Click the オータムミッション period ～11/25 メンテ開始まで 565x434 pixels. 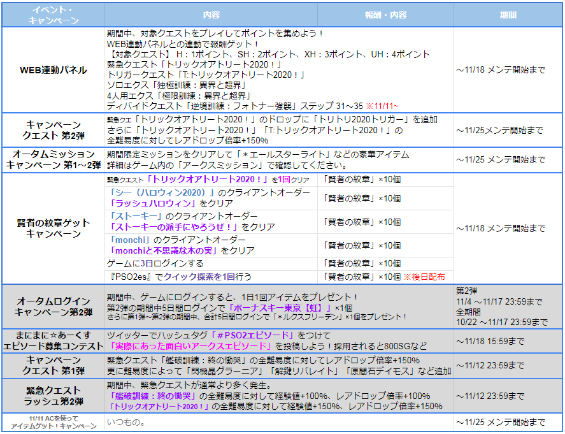click(501, 160)
